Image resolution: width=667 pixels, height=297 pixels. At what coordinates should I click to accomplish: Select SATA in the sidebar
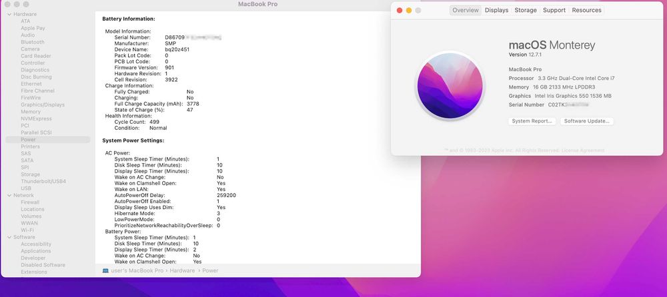pos(27,160)
